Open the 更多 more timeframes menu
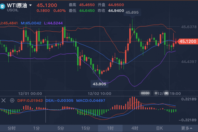Image resolution: width=198 pixels, height=132 pixels. (x=187, y=128)
